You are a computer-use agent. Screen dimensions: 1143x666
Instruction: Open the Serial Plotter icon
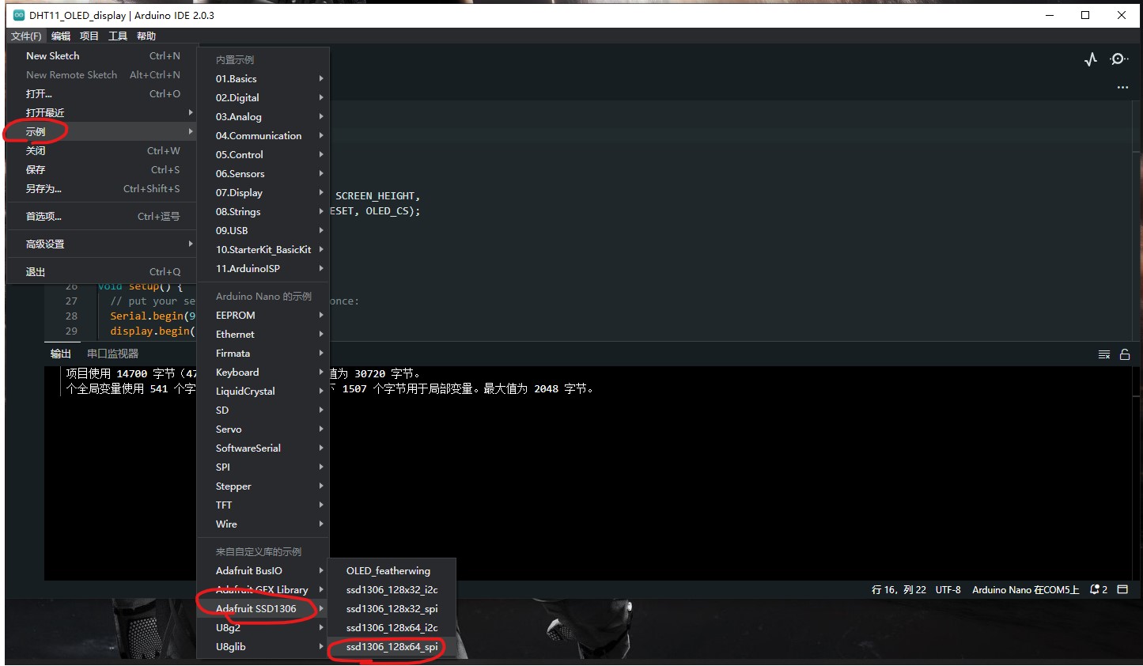point(1091,59)
